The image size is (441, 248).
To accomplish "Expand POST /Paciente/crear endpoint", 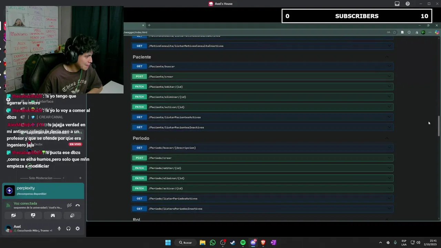I will pyautogui.click(x=262, y=76).
